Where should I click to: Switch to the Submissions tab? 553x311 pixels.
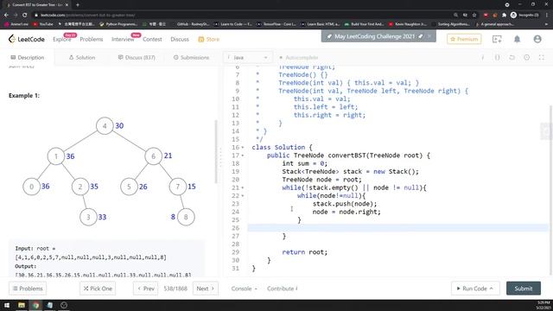(x=191, y=58)
